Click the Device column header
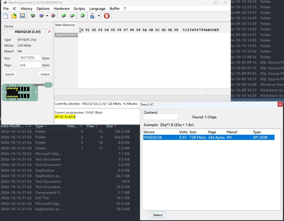The height and width of the screenshot is (221, 284). pyautogui.click(x=161, y=132)
